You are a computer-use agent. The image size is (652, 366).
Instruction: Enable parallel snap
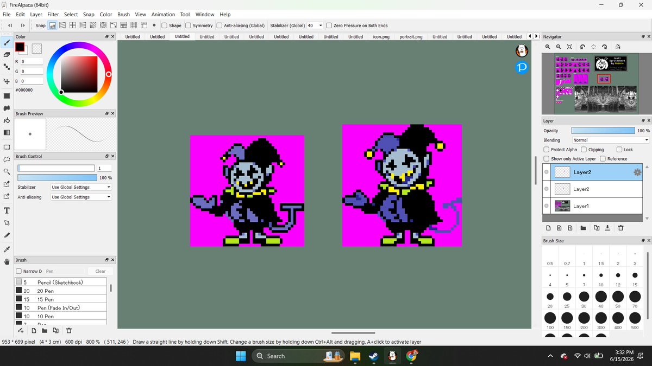point(63,25)
